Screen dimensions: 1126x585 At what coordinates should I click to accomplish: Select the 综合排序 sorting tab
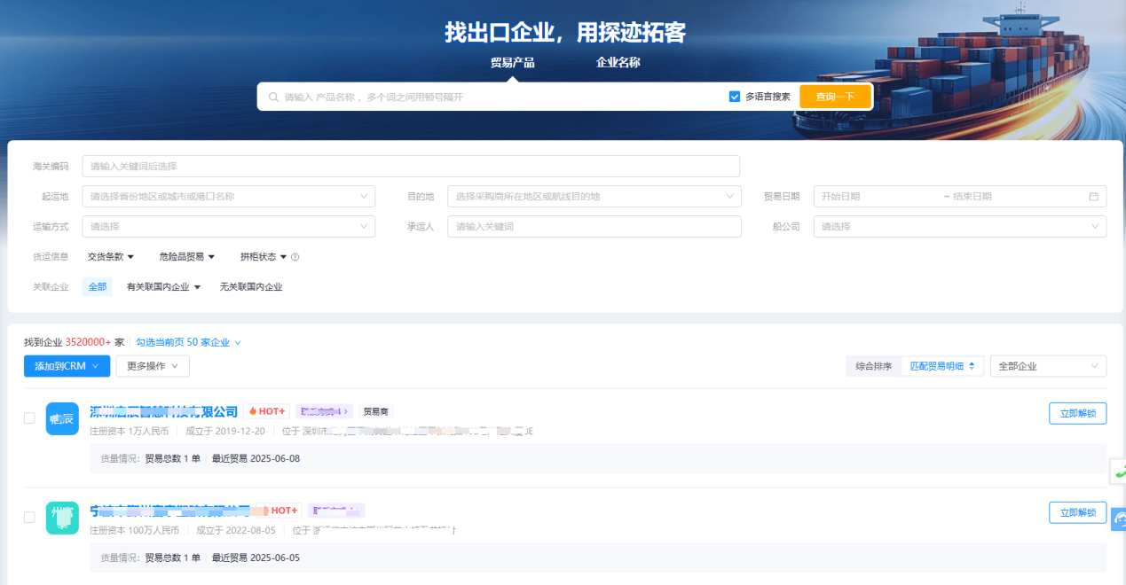(874, 366)
